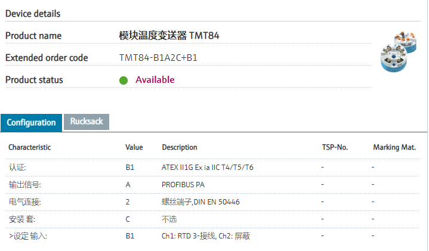Image resolution: width=429 pixels, height=251 pixels.
Task: Click the 电气连接 row label
Action: coord(24,202)
